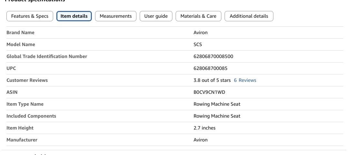Open the 6 Reviews link

[x=245, y=80]
